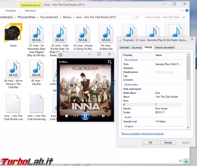Click the Applica button

tap(186, 143)
